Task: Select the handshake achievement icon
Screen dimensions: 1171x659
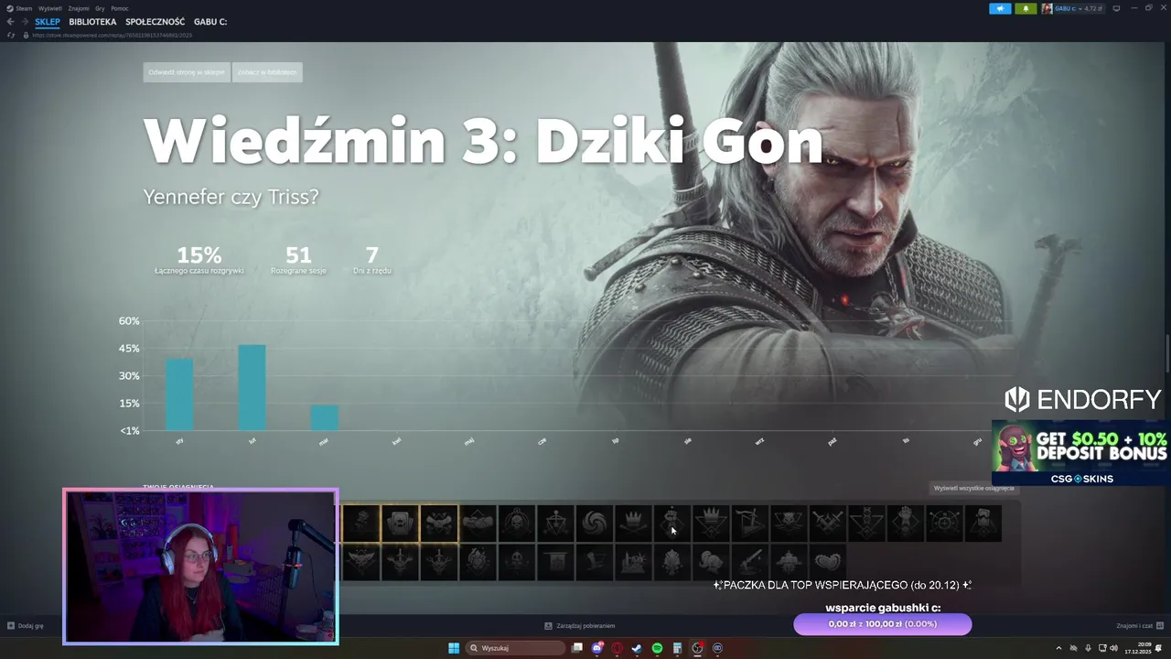Action: 478,524
